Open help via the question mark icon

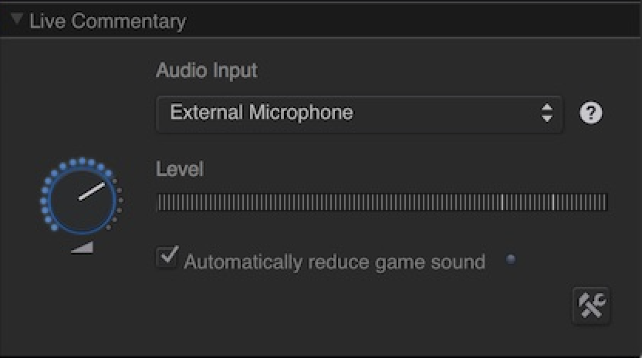591,113
